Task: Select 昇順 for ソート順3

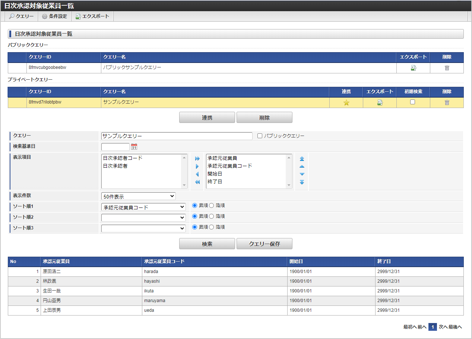Action: pos(194,227)
